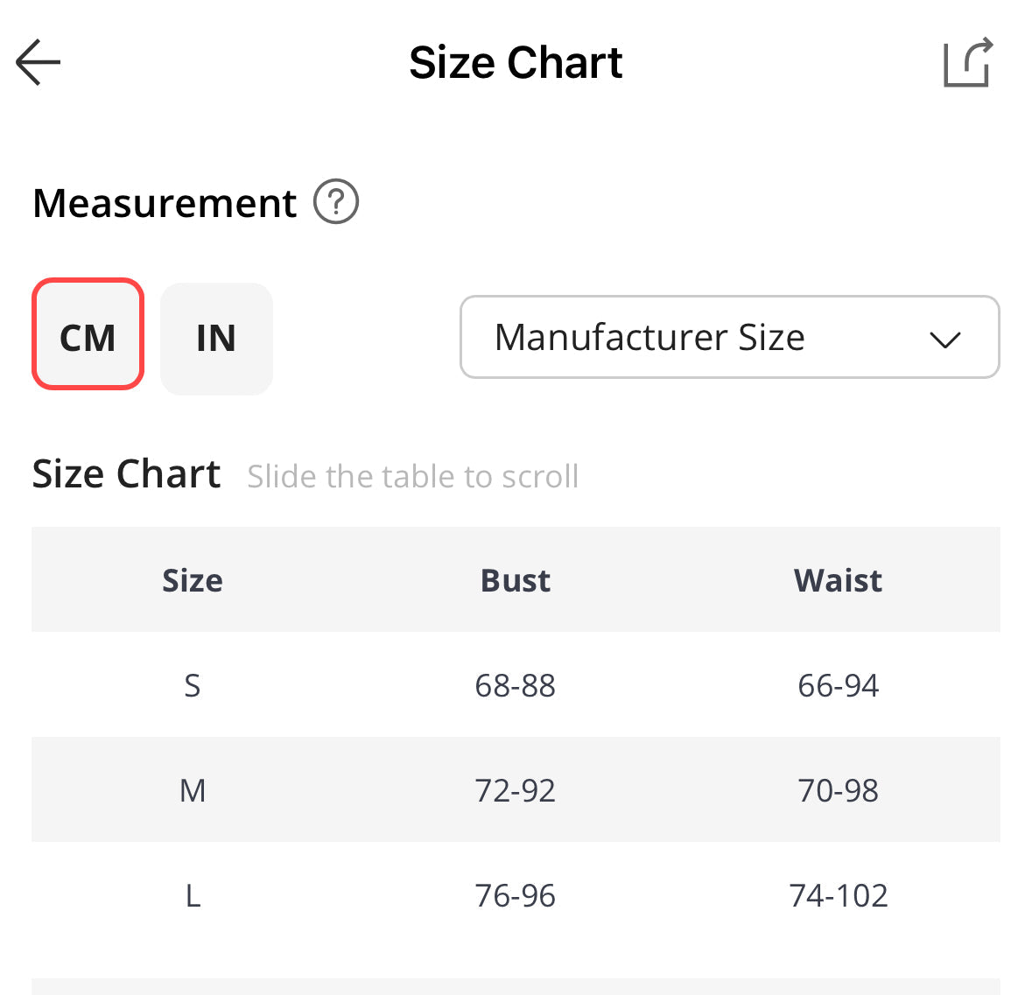Tap bust value 76-96
The width and height of the screenshot is (1032, 995).
515,895
